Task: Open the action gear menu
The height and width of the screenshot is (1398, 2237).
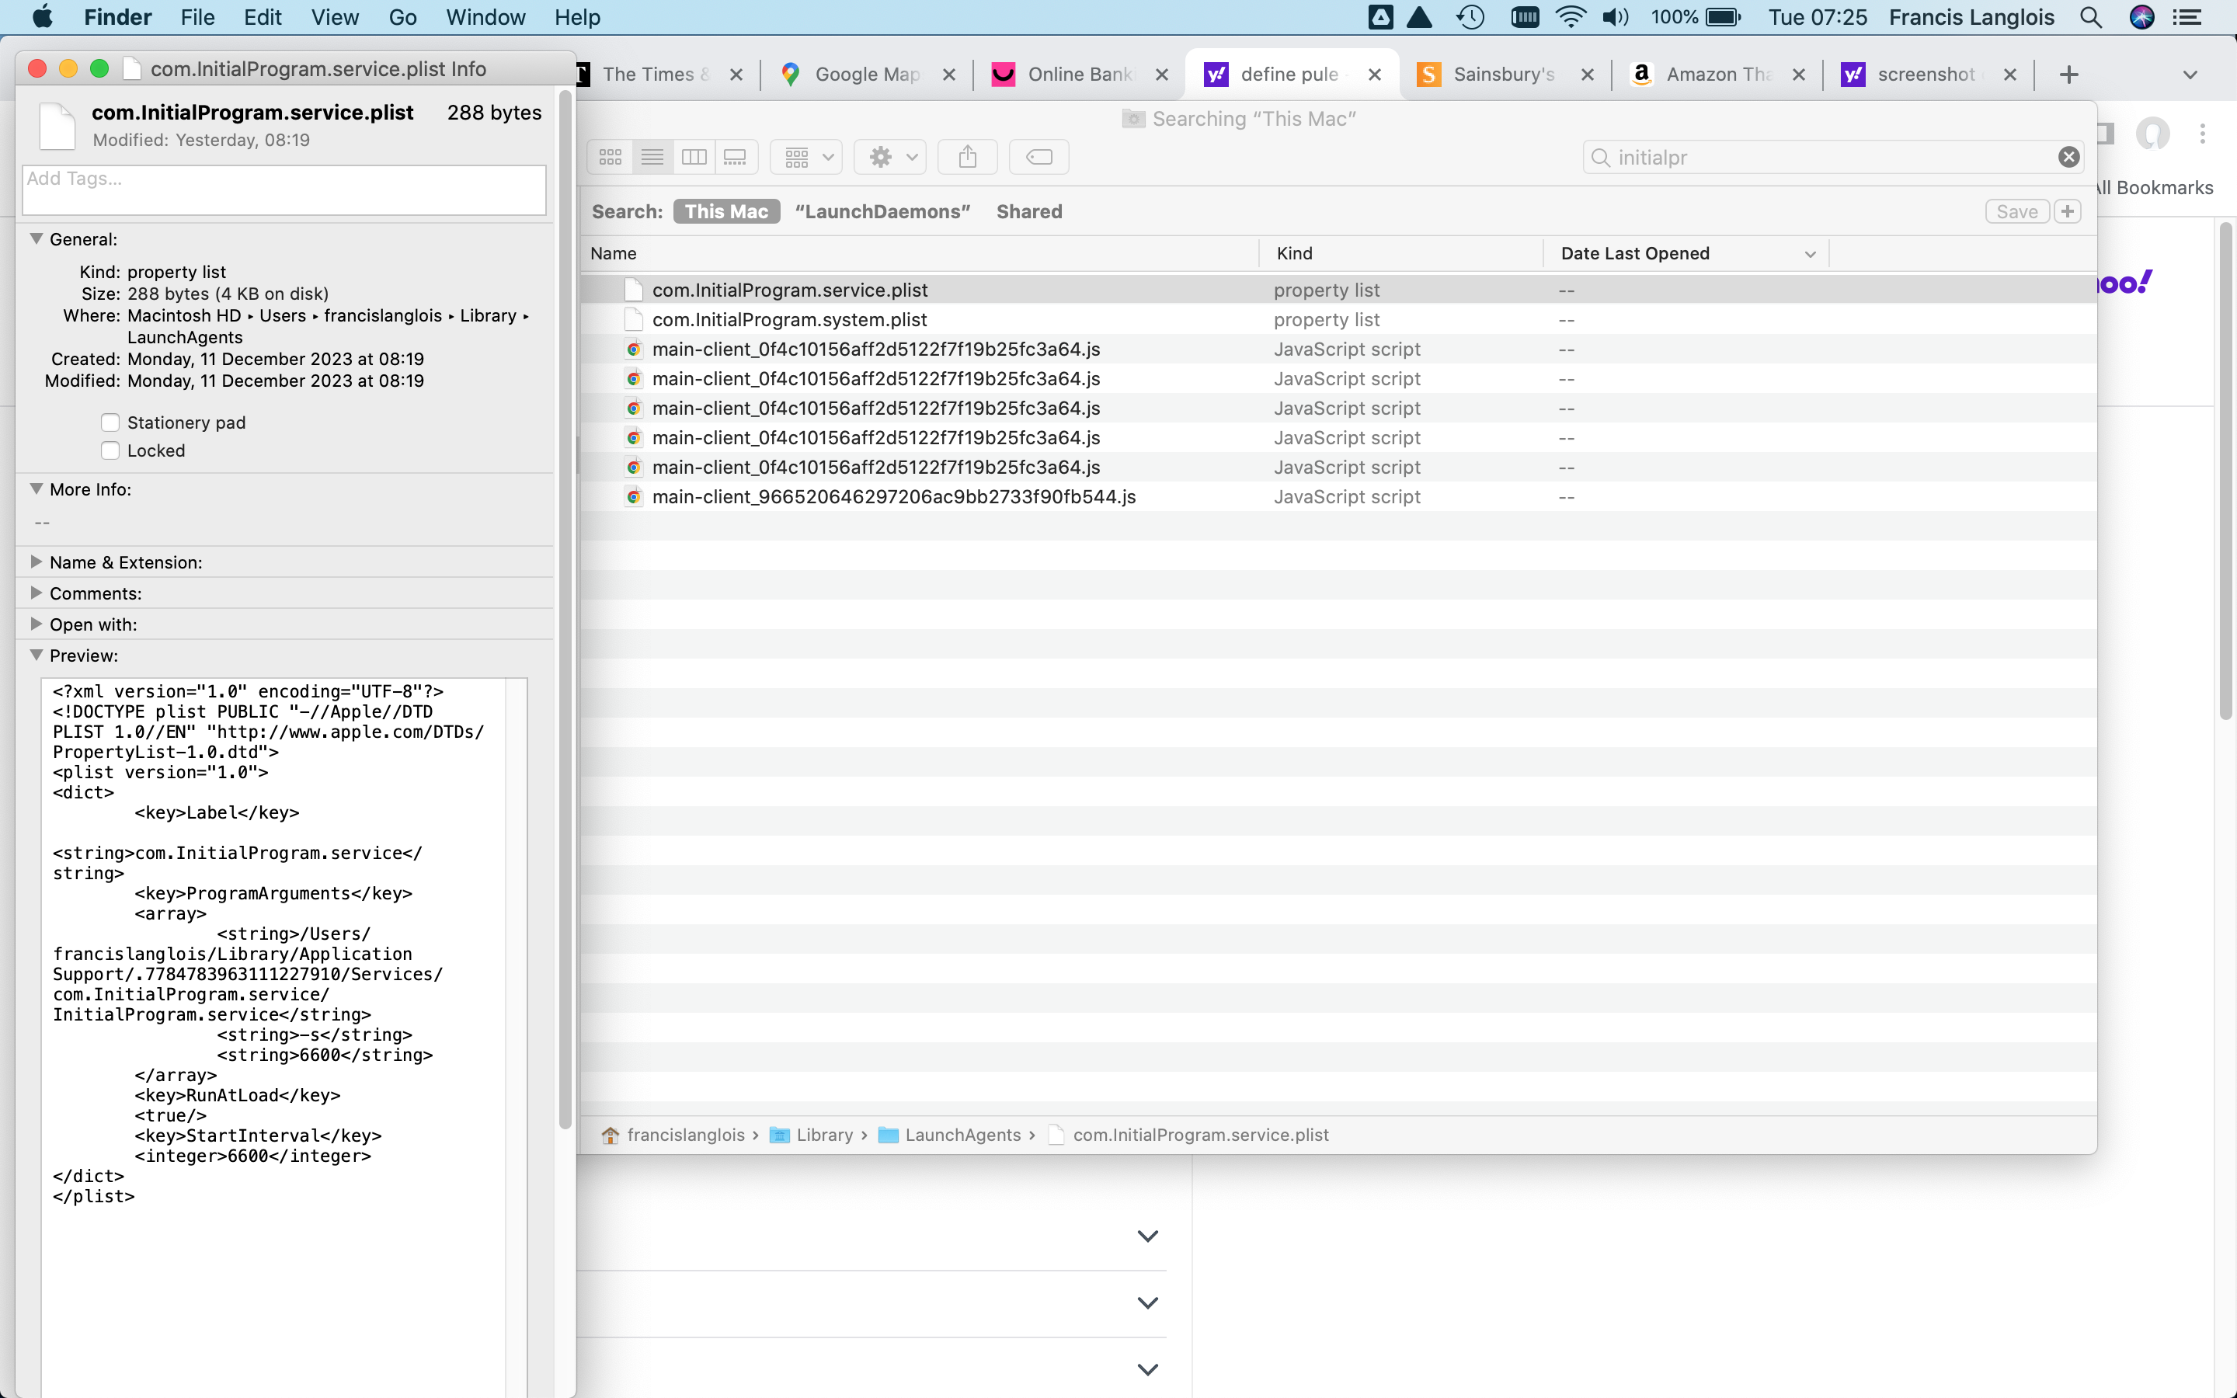Action: coord(889,156)
